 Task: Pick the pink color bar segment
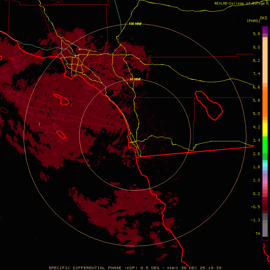265,182
